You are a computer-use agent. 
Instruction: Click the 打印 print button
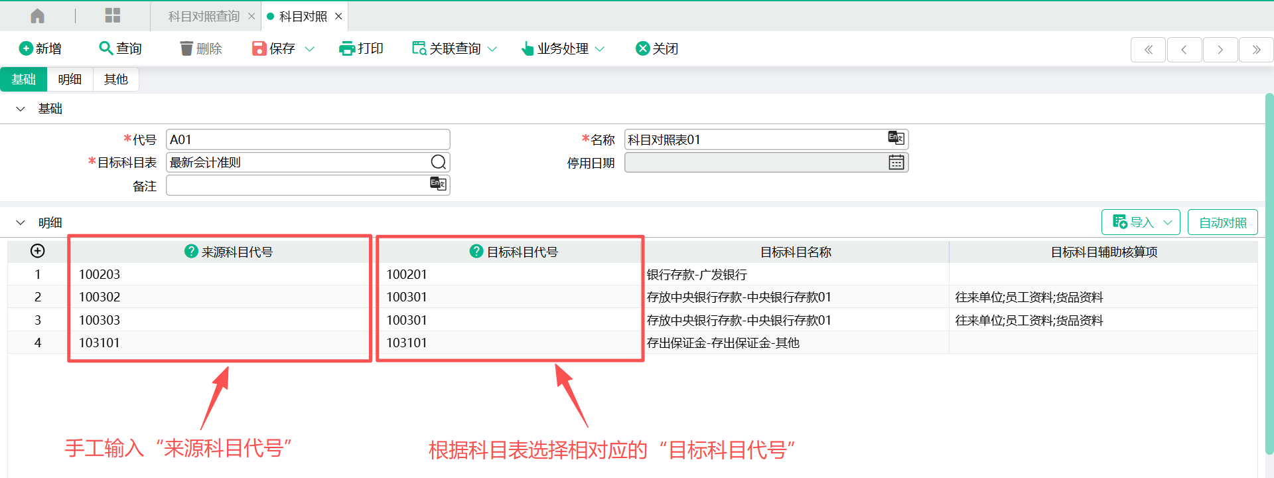[x=361, y=48]
